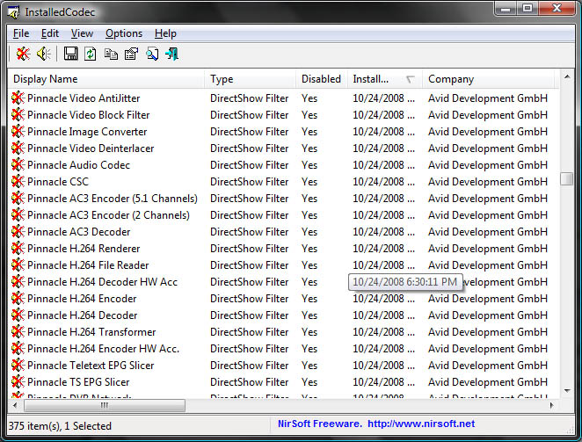The width and height of the screenshot is (582, 442).
Task: Click the horizontal scrollbar thumb
Action: [x=105, y=405]
